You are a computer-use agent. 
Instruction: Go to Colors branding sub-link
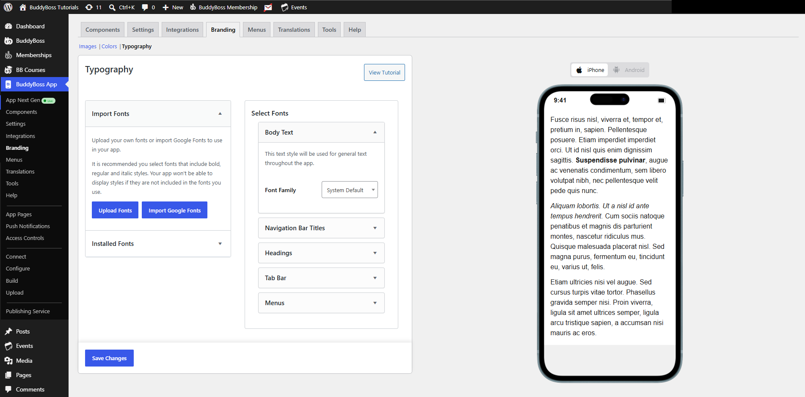pyautogui.click(x=109, y=47)
